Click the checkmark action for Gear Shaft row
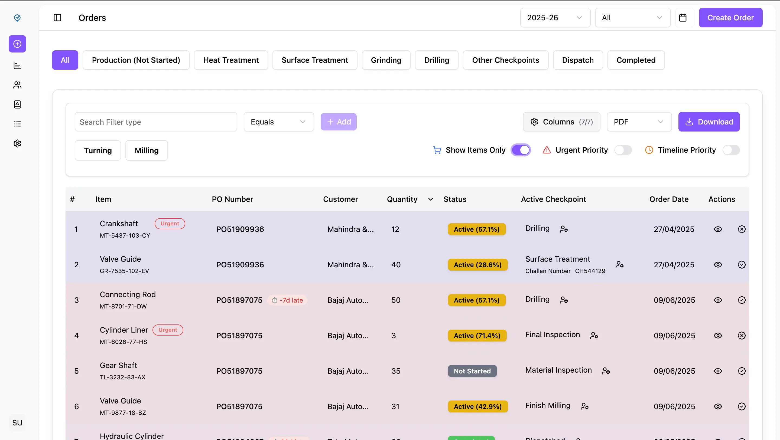 [742, 371]
